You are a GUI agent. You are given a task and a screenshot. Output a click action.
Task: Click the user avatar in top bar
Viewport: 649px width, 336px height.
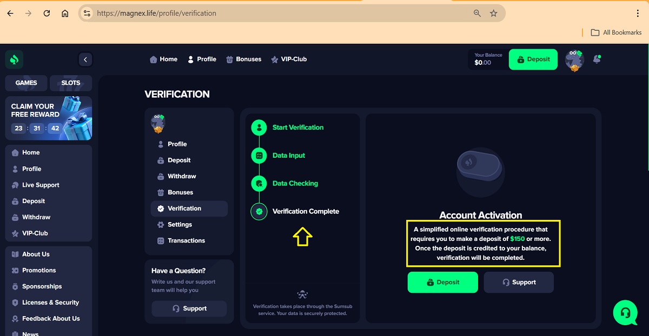click(x=574, y=60)
